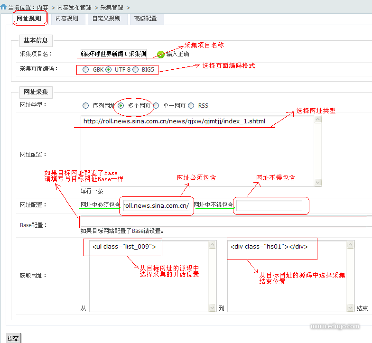372x343 pixels.
Task: Select the GBK encoding radio button
Action: coord(85,70)
